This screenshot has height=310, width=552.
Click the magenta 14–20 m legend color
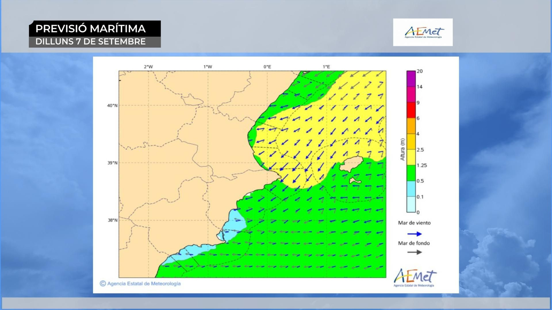pos(411,79)
